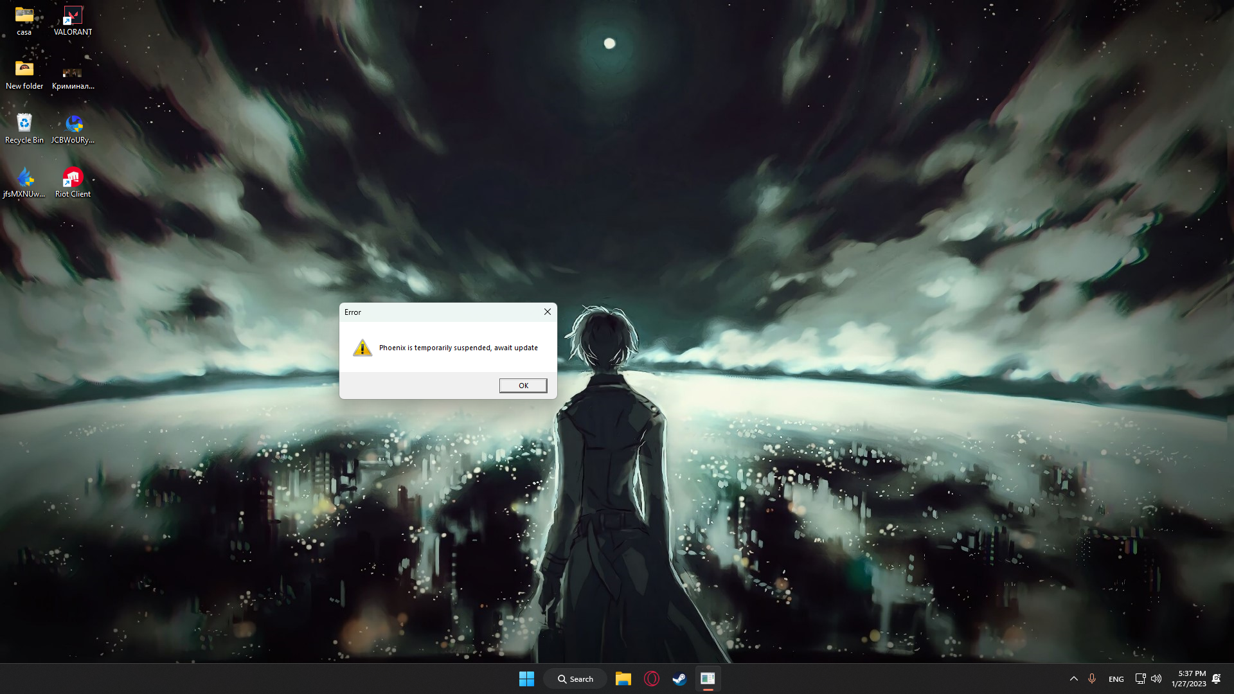The height and width of the screenshot is (694, 1234).
Task: Select the JCBWoURy desktop file
Action: [x=73, y=129]
